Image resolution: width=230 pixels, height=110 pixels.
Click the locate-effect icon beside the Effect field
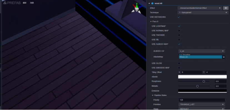coord(226,8)
